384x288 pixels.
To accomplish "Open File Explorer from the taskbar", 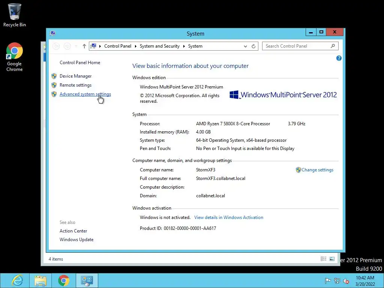I will coord(40,280).
